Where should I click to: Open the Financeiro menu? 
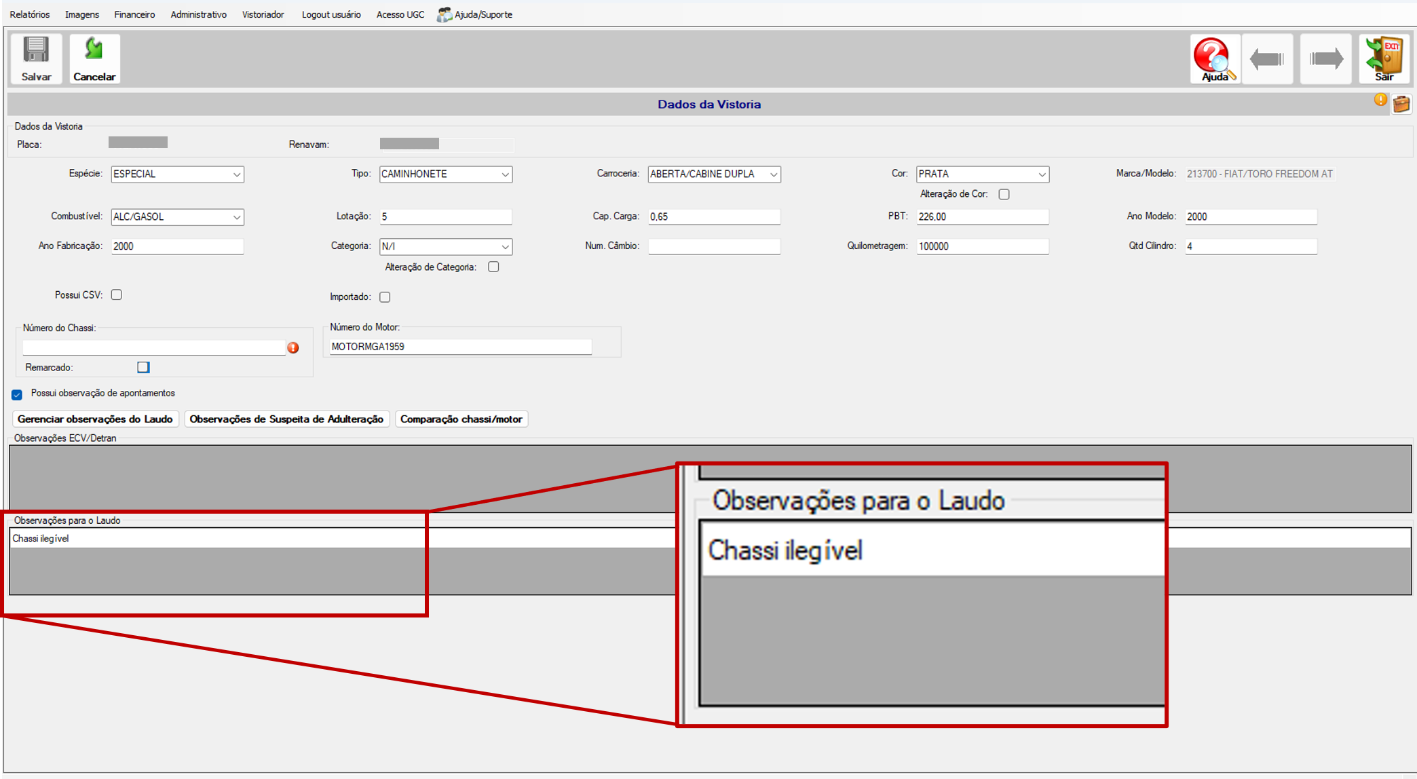[x=134, y=14]
